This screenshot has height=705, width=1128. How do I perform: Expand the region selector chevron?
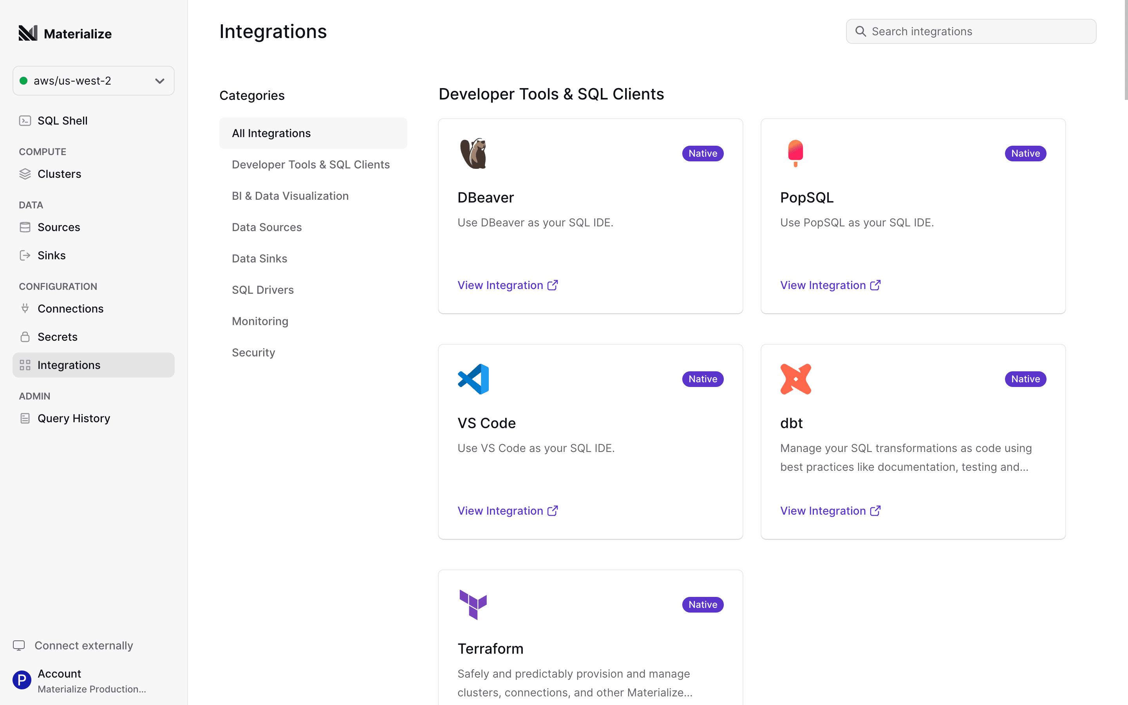[159, 81]
